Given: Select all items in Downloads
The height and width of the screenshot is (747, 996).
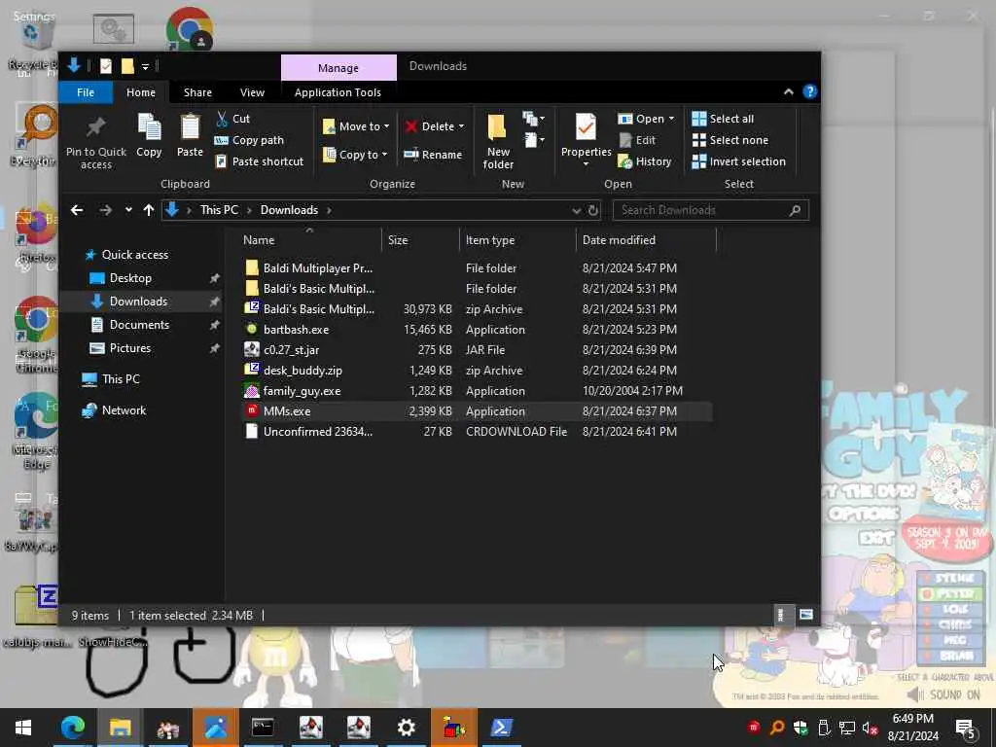Looking at the screenshot, I should tap(724, 119).
